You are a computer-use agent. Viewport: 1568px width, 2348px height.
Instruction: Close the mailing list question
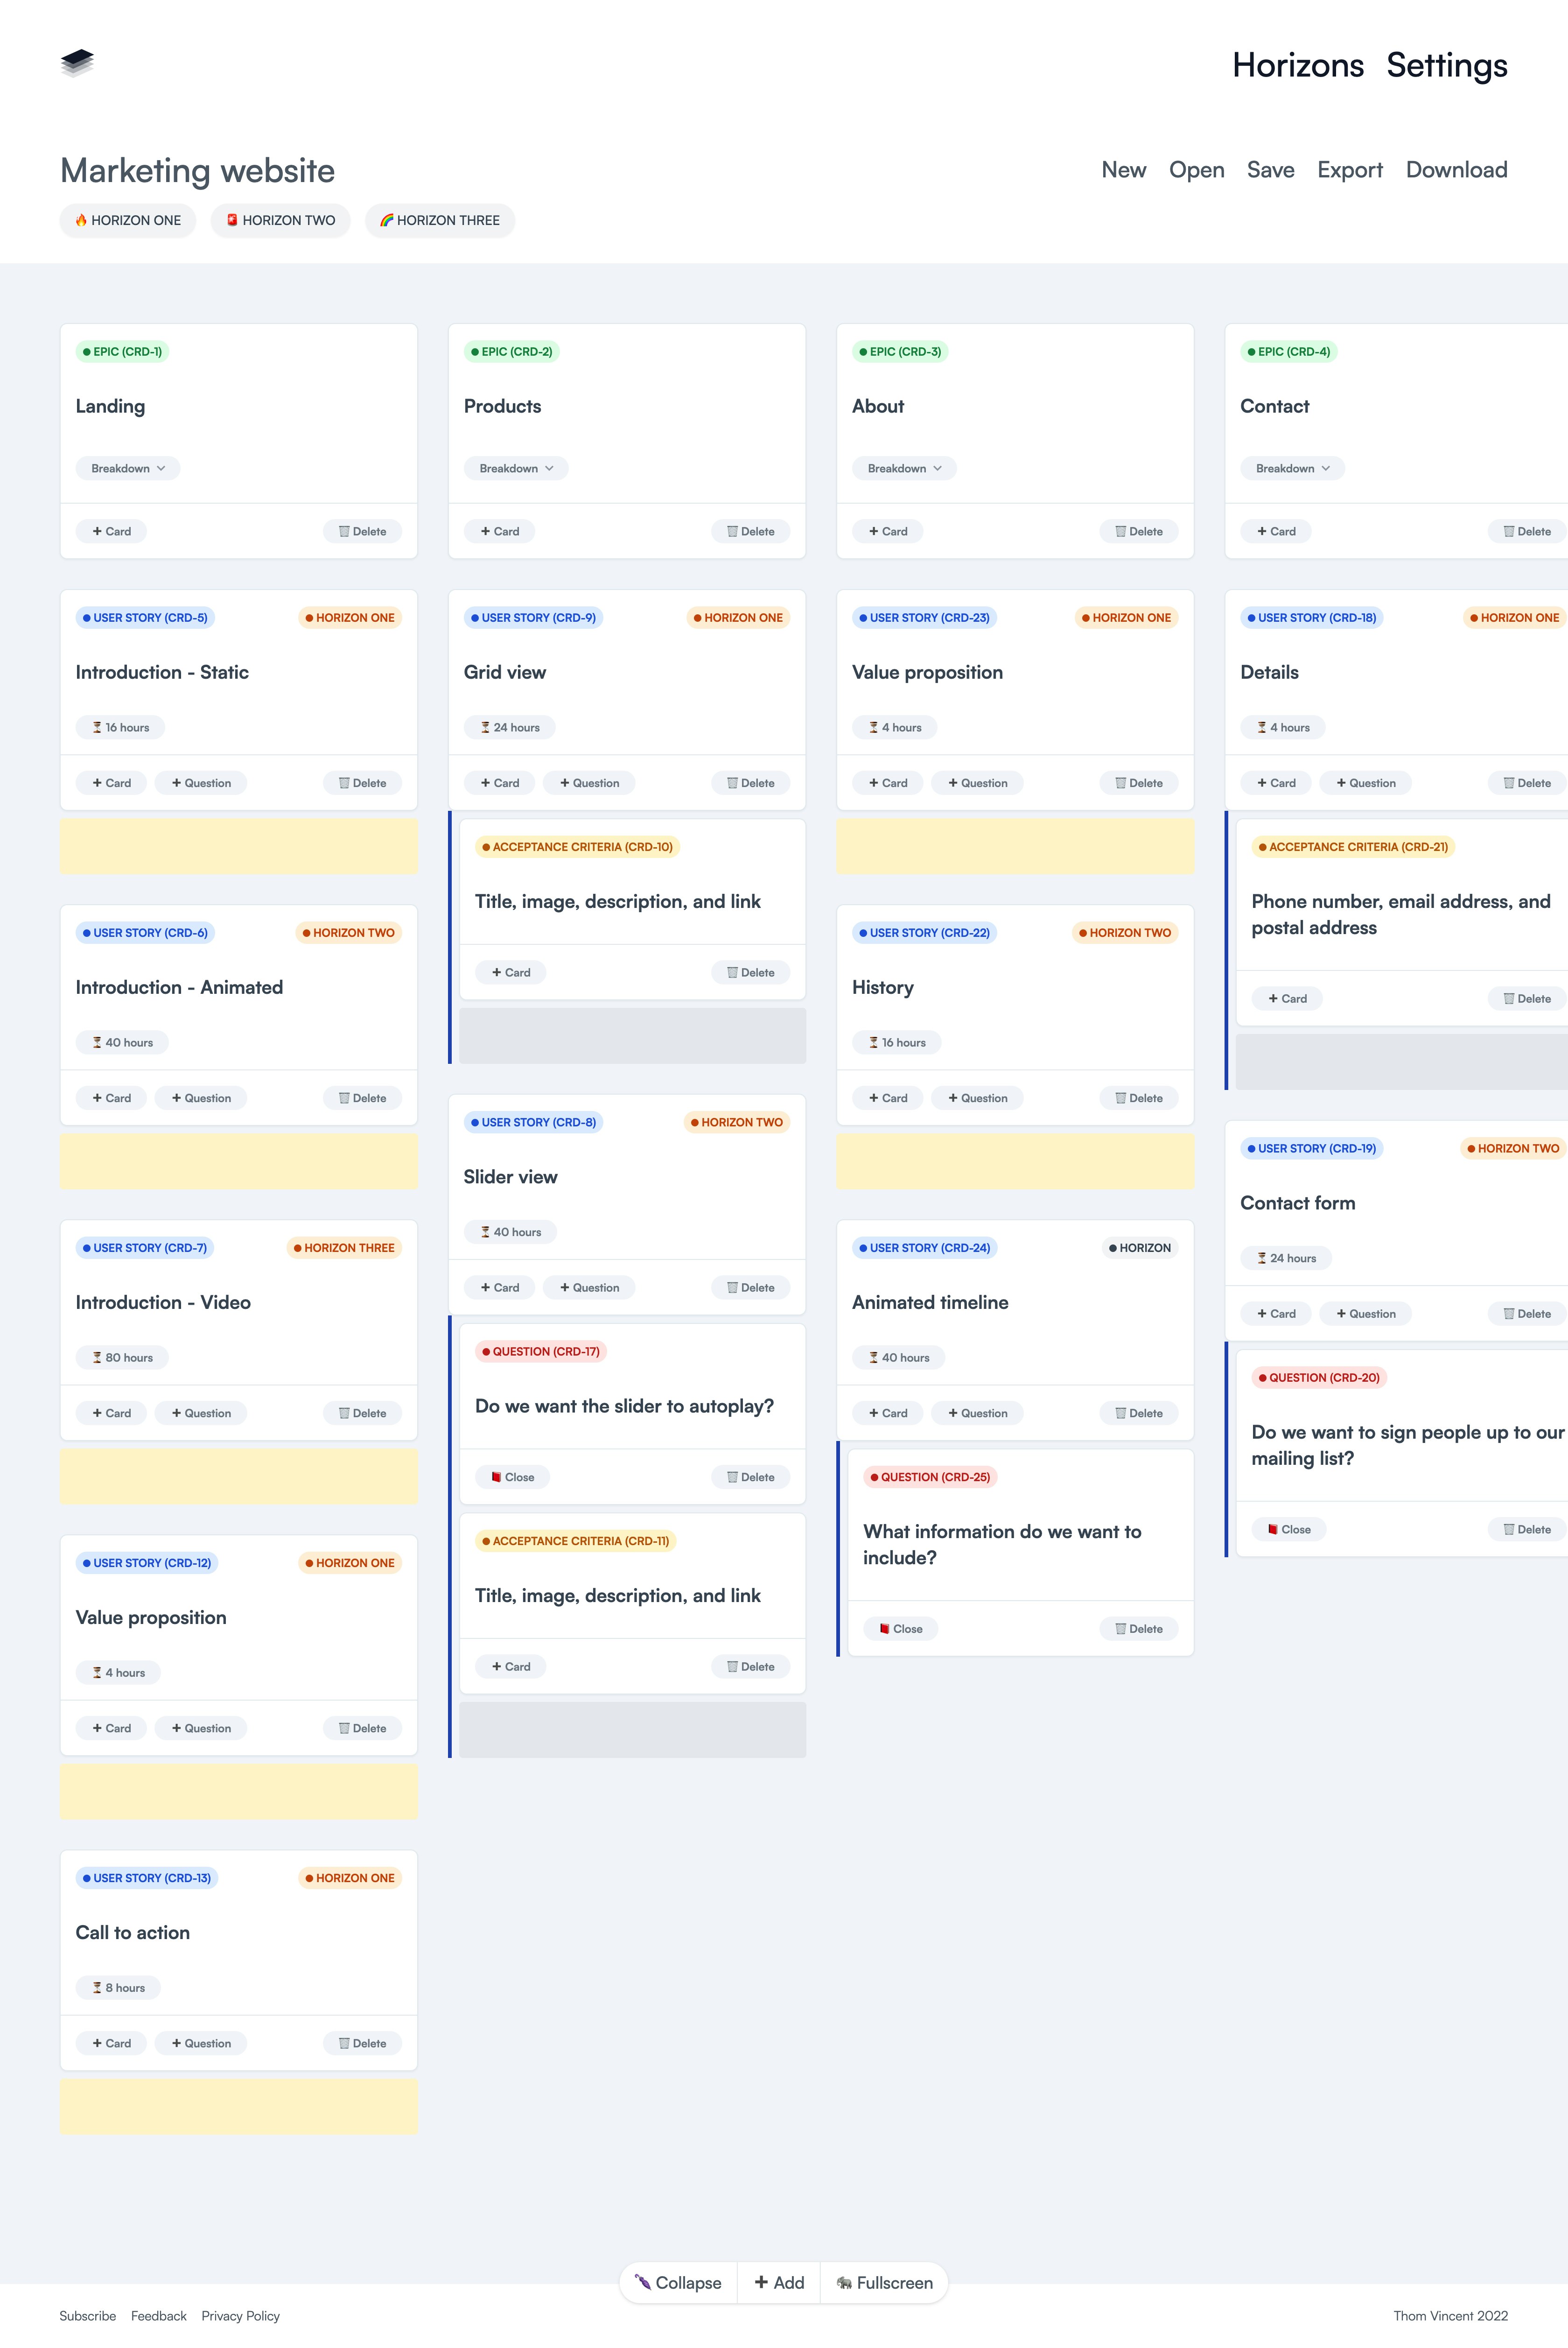1289,1529
